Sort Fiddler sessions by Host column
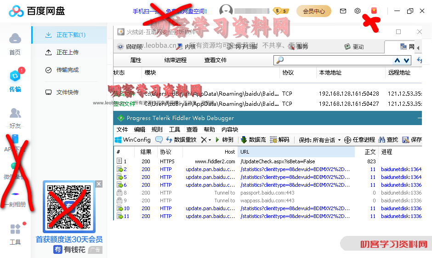Image resolution: width=432 pixels, height=258 pixels. 210,152
